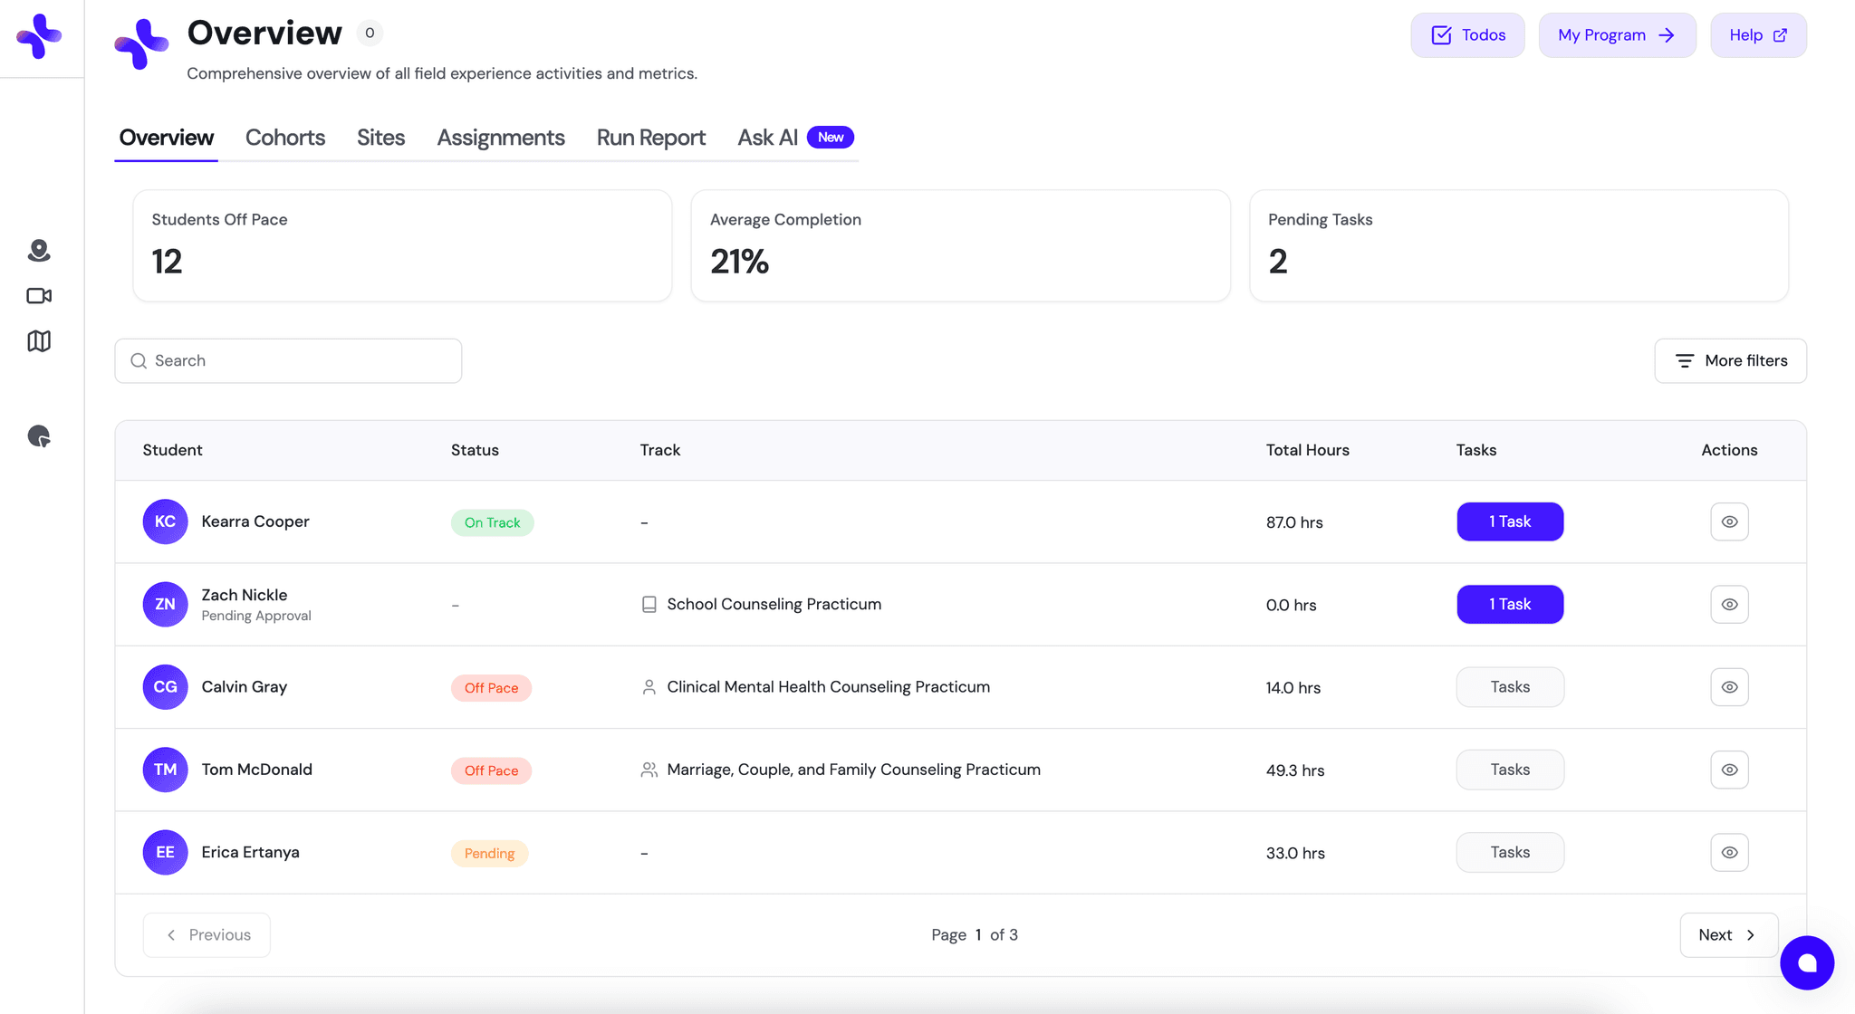Open the Help link in a new tab
1855x1014 pixels.
point(1757,34)
